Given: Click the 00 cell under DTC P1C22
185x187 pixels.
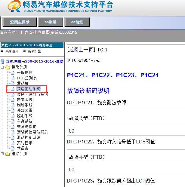Looking at the screenshot, I should (x=126, y=169).
